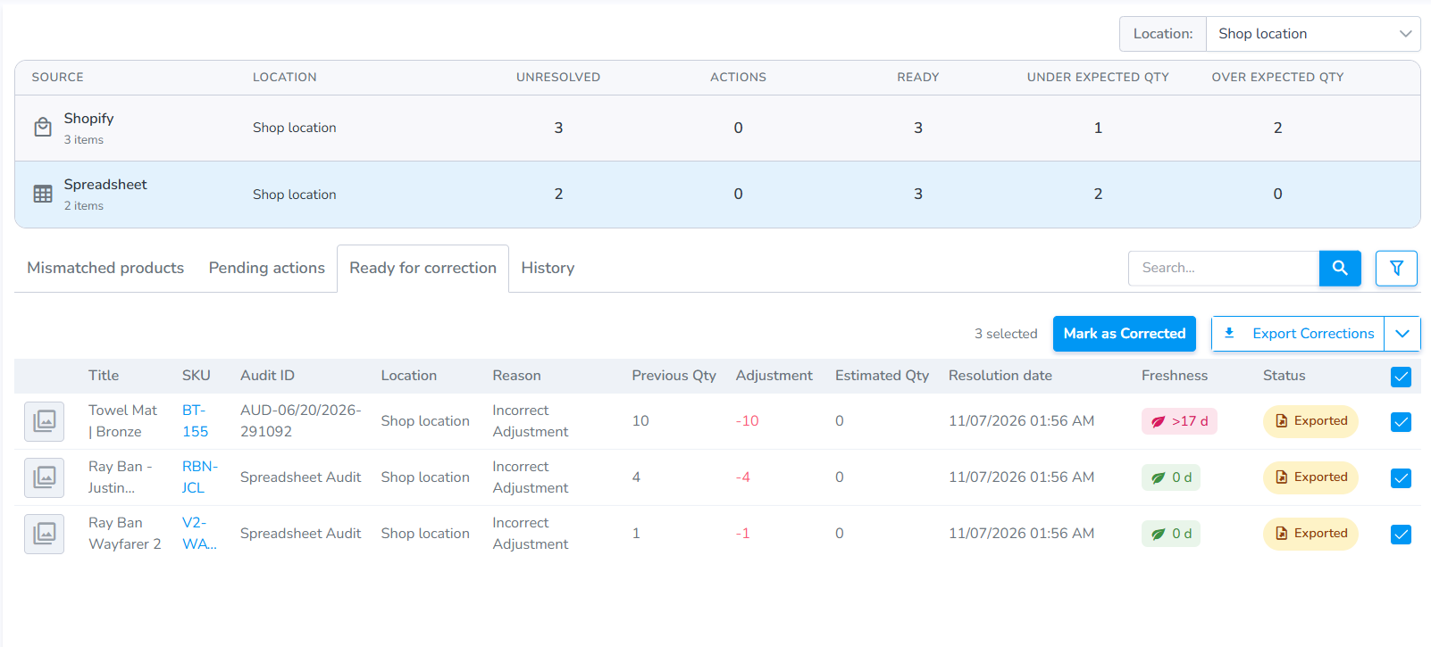Click the magnifier search button
The image size is (1431, 647).
tap(1339, 268)
